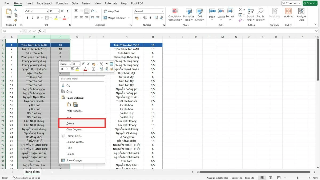Enable Wrap Text for the selection
Screen dimensions: 320x180
click(113, 11)
